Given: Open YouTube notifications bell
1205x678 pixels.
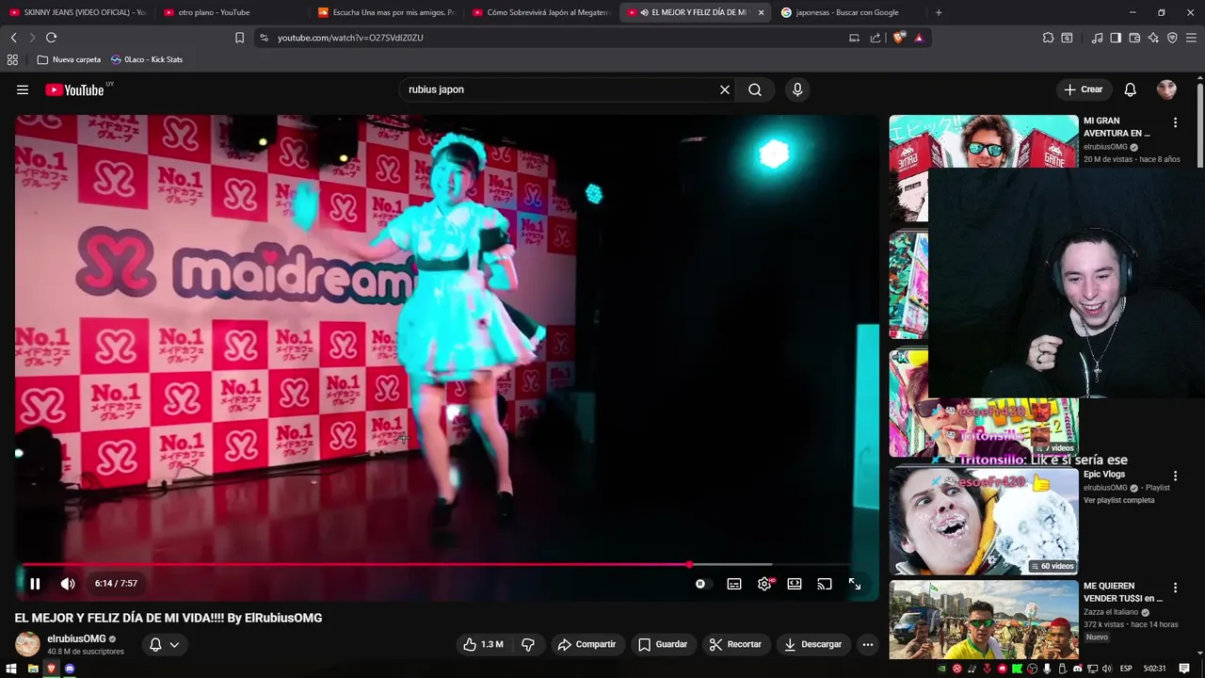Looking at the screenshot, I should coord(1130,89).
